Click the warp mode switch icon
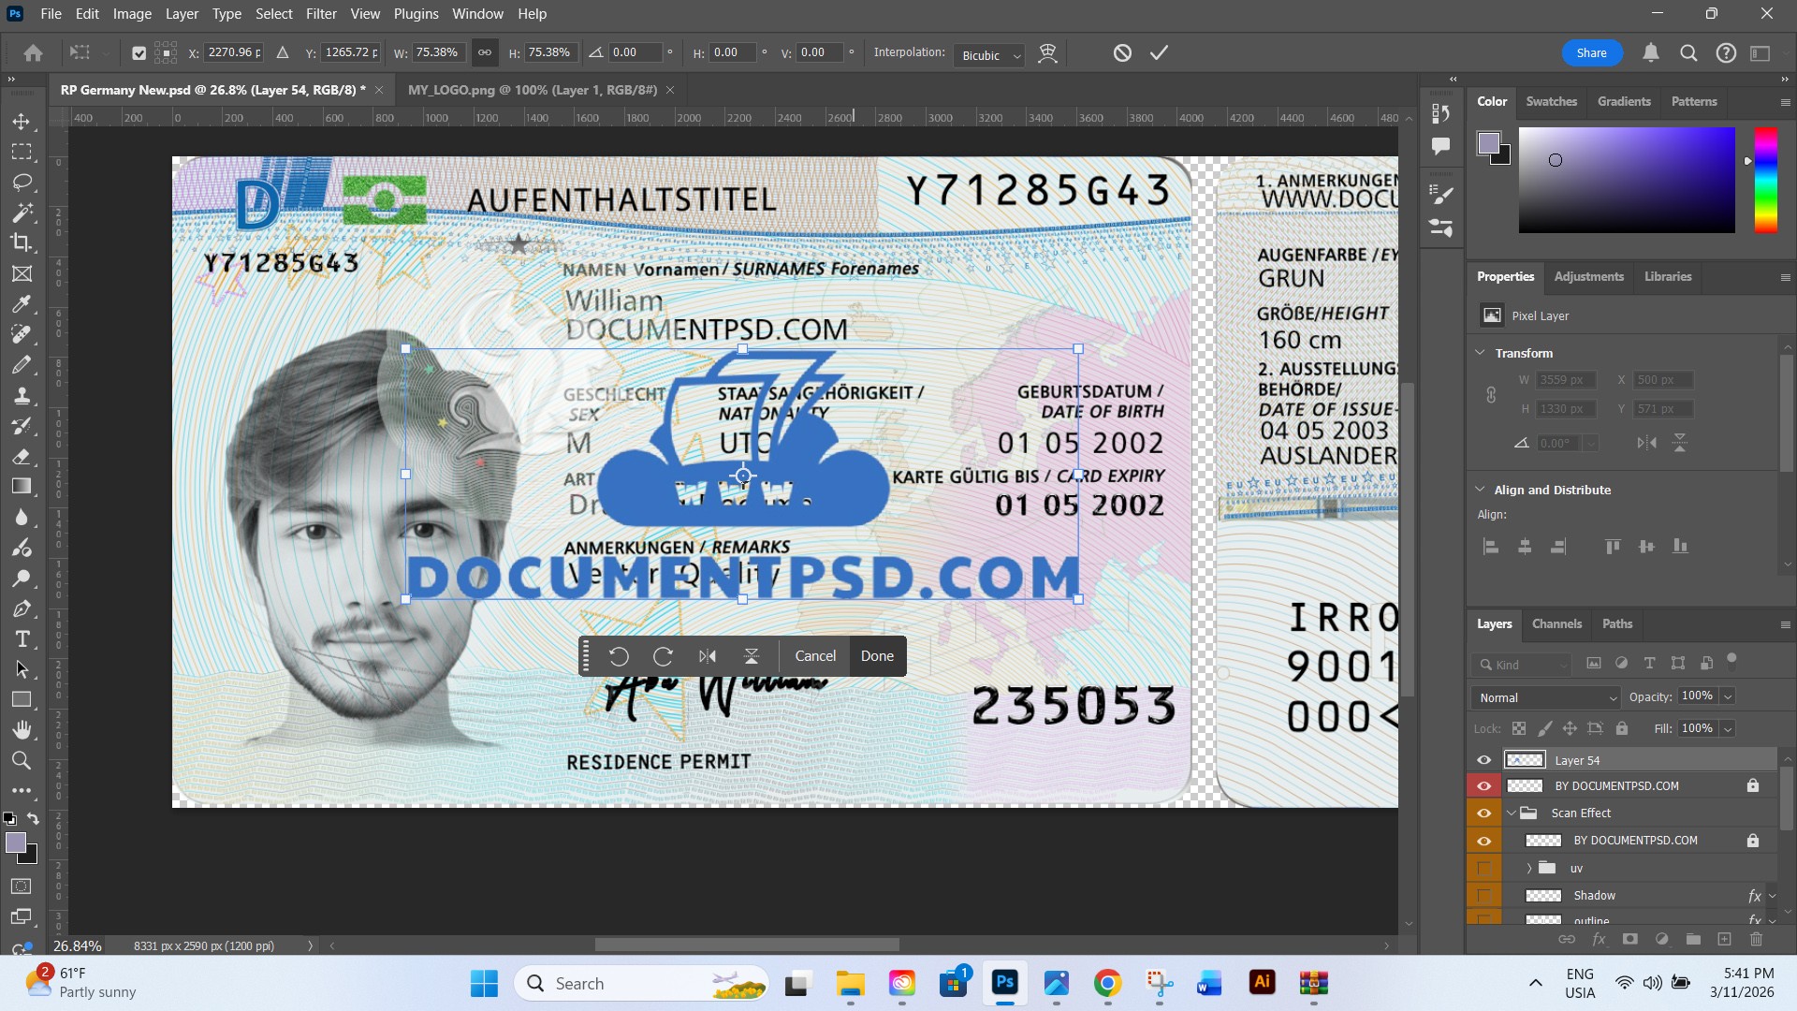Image resolution: width=1797 pixels, height=1011 pixels. (1047, 52)
